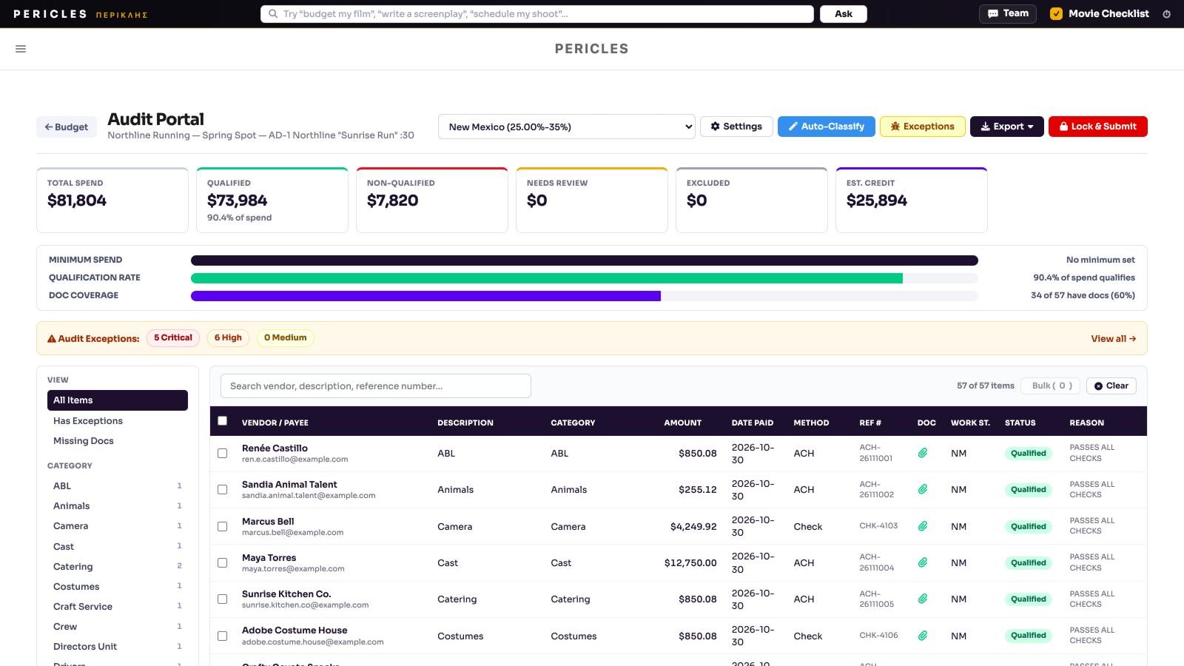Click the Ask button

click(x=844, y=14)
